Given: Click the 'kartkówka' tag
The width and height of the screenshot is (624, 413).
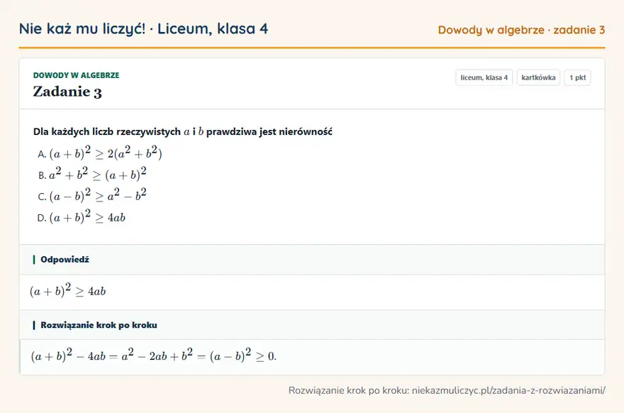Looking at the screenshot, I should point(538,77).
